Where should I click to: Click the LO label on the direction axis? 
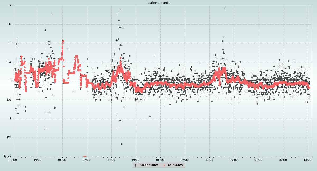[x=9, y=62]
